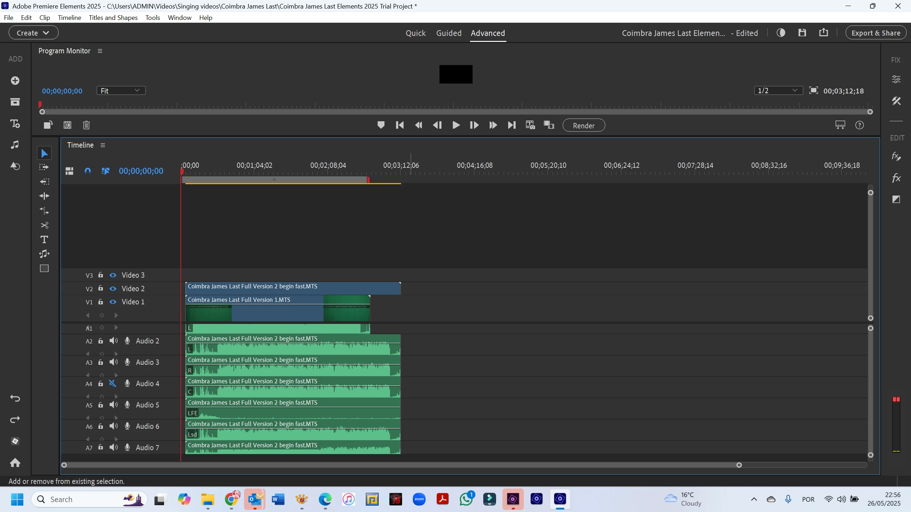Switch to the Guided tab
This screenshot has width=911, height=512.
coord(449,33)
